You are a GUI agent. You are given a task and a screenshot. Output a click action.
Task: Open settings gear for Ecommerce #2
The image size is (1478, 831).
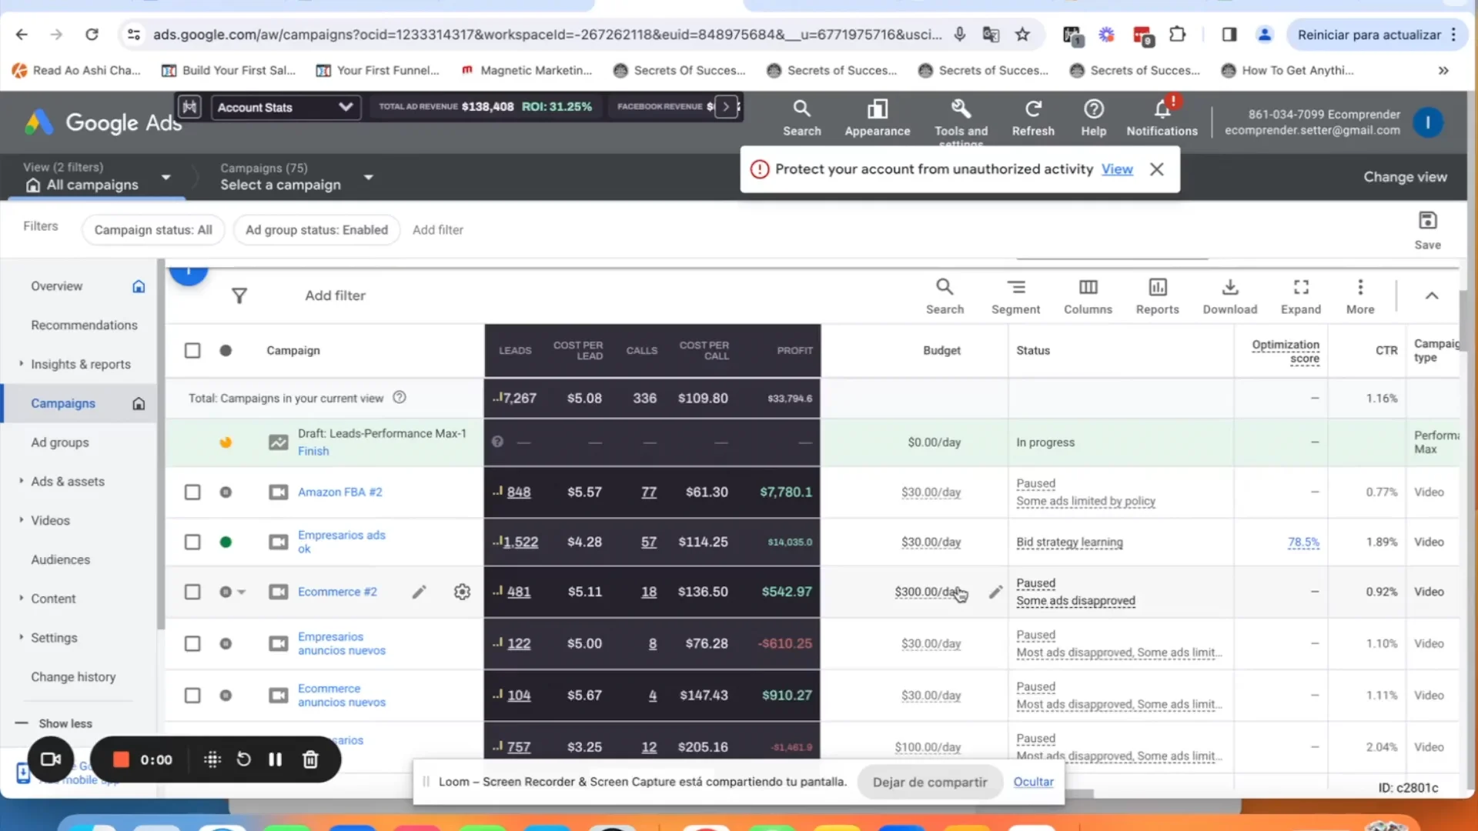(462, 592)
